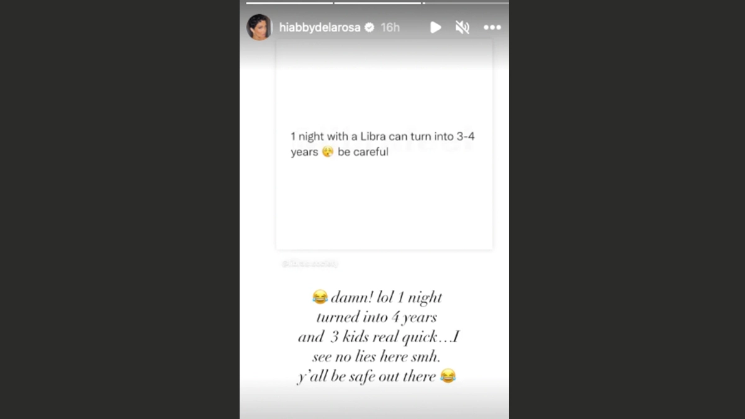Open the shared Libra quote post card
The height and width of the screenshot is (419, 745).
point(384,145)
